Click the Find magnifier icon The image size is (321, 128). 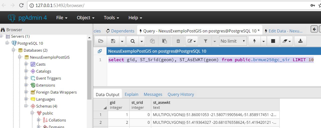coord(133,41)
